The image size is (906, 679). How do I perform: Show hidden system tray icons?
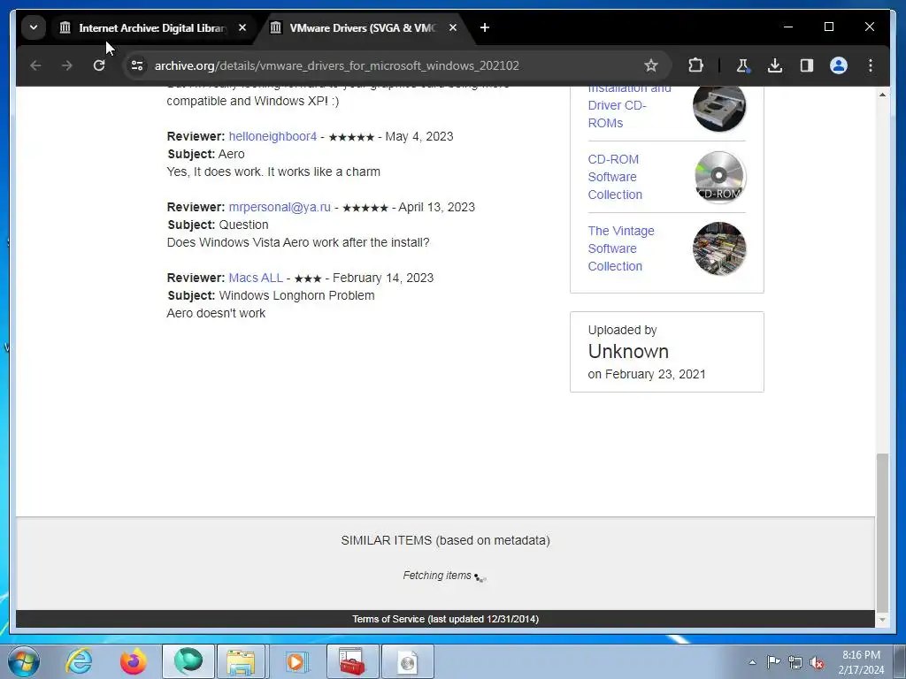pos(752,662)
